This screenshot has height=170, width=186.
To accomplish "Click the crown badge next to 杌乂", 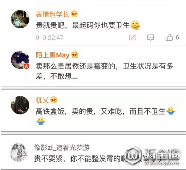I will click(54, 100).
